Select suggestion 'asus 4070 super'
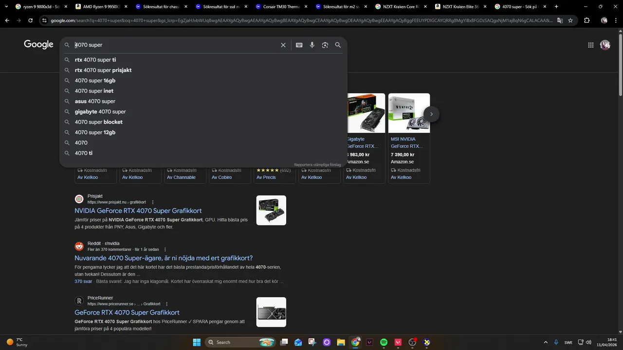Screen dimensions: 623x350 203,101
